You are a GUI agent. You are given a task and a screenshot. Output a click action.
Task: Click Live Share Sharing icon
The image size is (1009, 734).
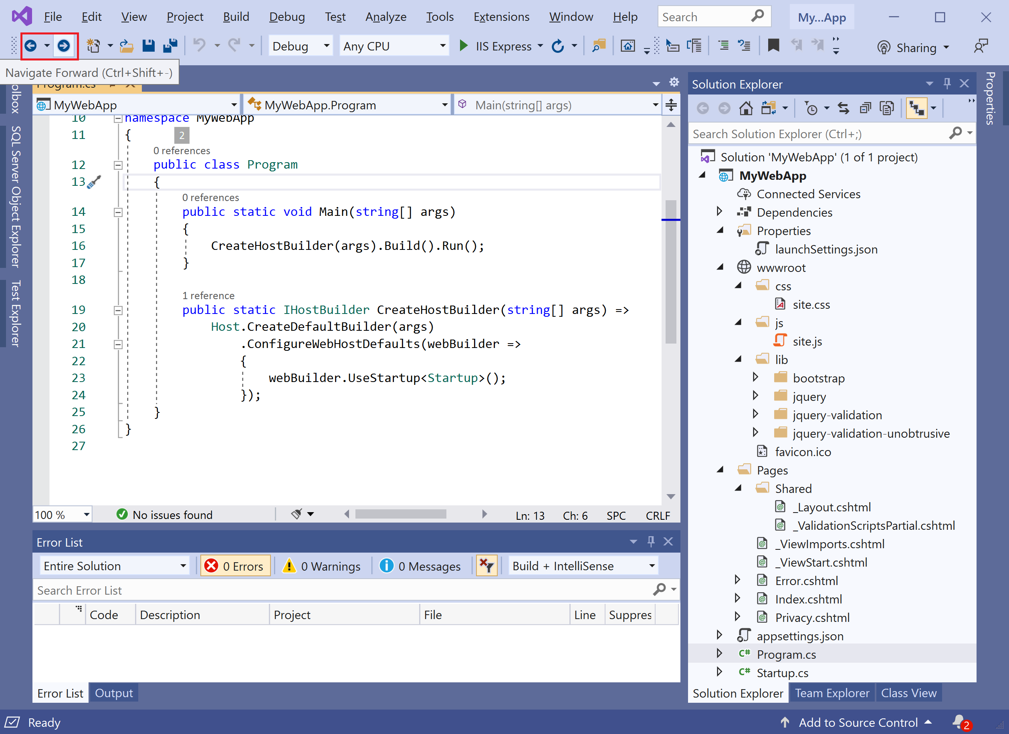pos(884,47)
